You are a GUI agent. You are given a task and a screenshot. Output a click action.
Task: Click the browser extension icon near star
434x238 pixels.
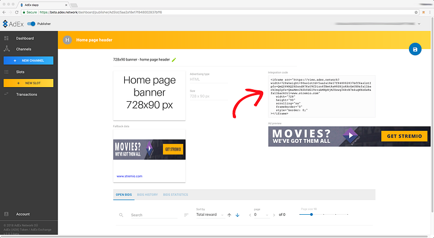pos(424,12)
